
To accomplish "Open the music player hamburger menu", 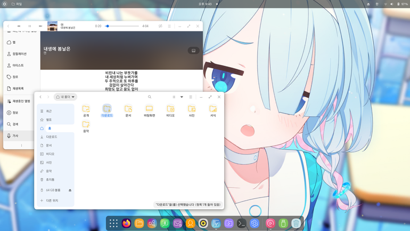I will 169,26.
